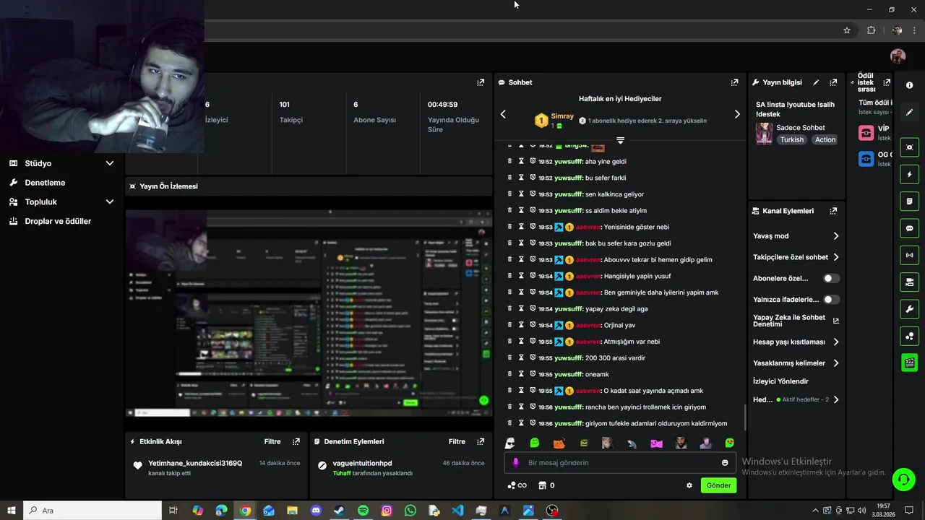
Task: Click username Yetimhane_kundakcisi3169Q in activity feed
Action: pos(195,463)
